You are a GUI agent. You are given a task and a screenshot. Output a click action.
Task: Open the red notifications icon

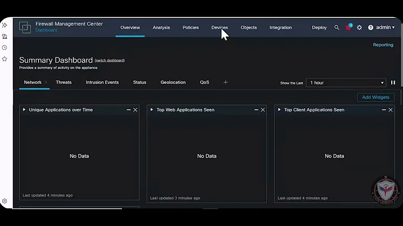point(349,27)
